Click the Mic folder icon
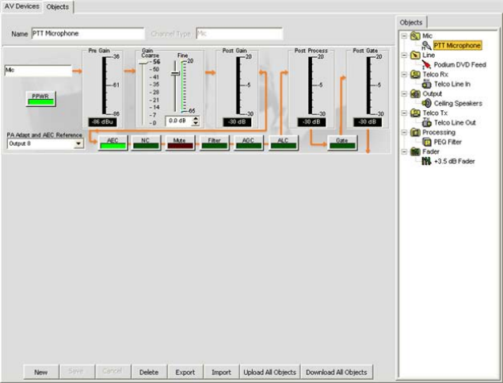 [x=415, y=36]
